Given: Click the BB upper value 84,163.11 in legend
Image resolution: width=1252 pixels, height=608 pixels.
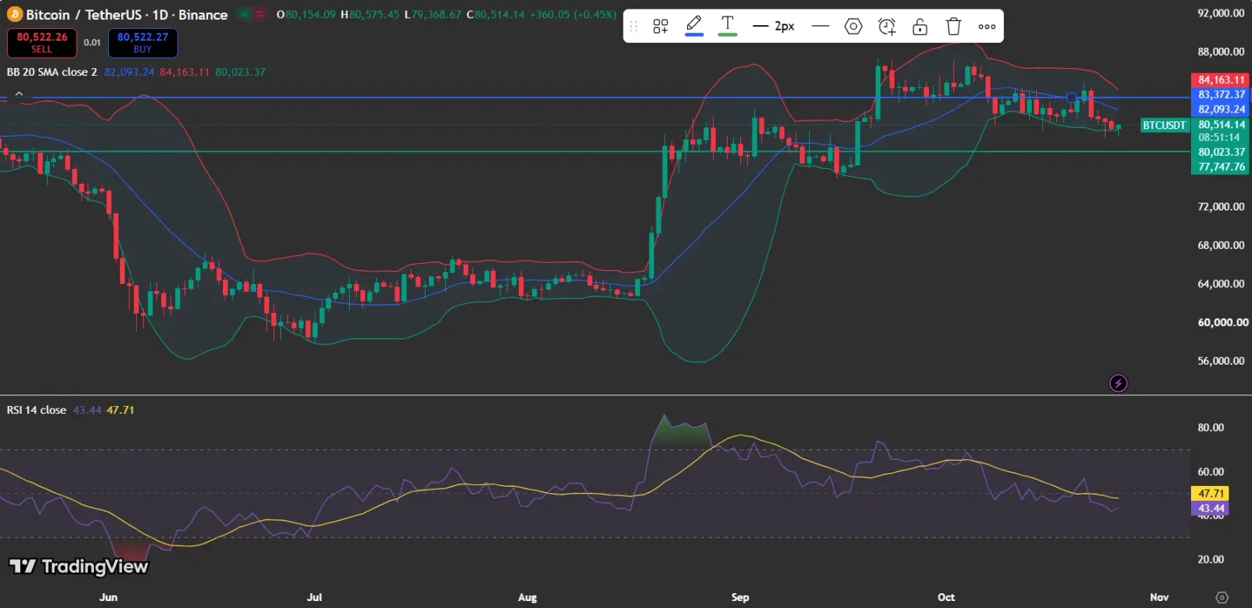Looking at the screenshot, I should [x=185, y=72].
